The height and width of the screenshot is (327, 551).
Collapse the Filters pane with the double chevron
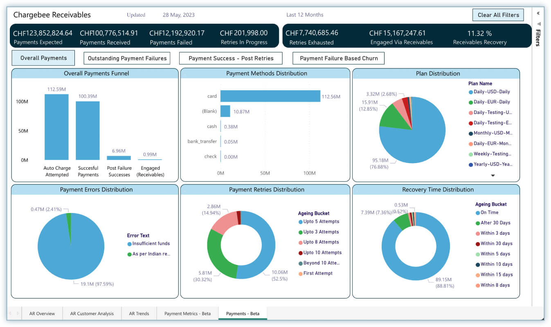click(x=538, y=13)
